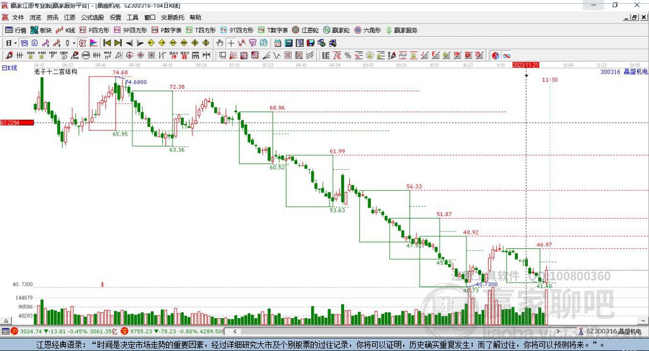Open the 交易委托 menu
Screen dimensions: 649x351
[x=172, y=17]
